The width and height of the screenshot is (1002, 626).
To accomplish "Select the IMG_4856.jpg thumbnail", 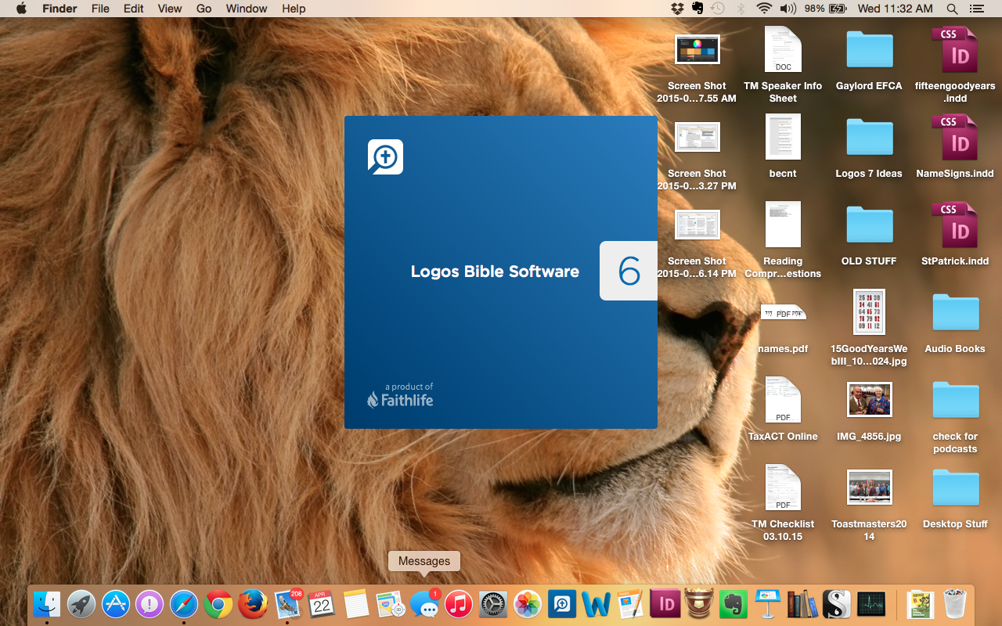I will (869, 400).
